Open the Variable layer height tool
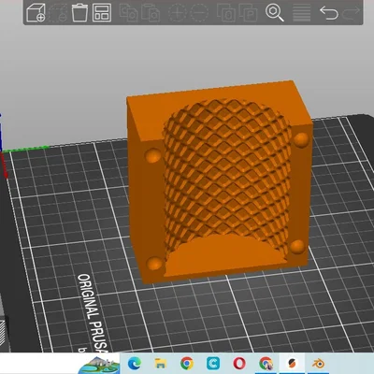This screenshot has width=374, height=374. pyautogui.click(x=301, y=13)
